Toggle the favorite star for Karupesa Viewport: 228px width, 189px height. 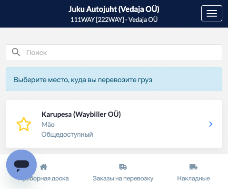24,124
